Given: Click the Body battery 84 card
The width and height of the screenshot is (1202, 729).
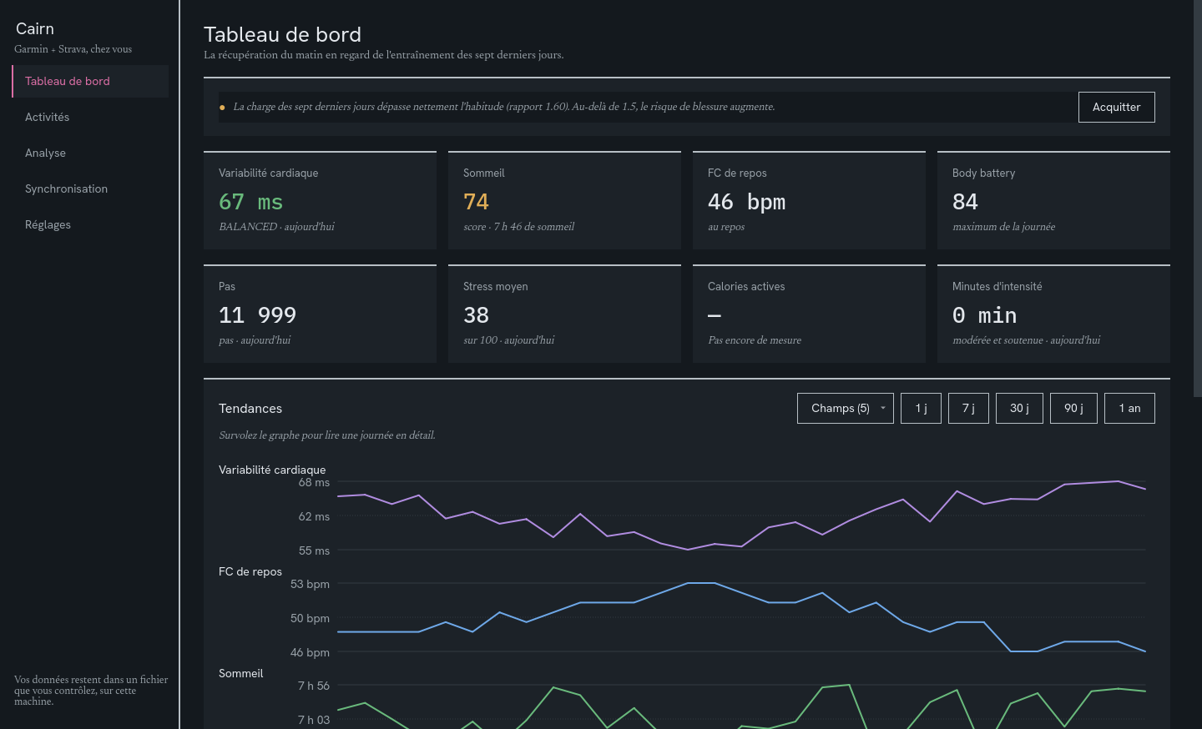Looking at the screenshot, I should coord(1053,200).
